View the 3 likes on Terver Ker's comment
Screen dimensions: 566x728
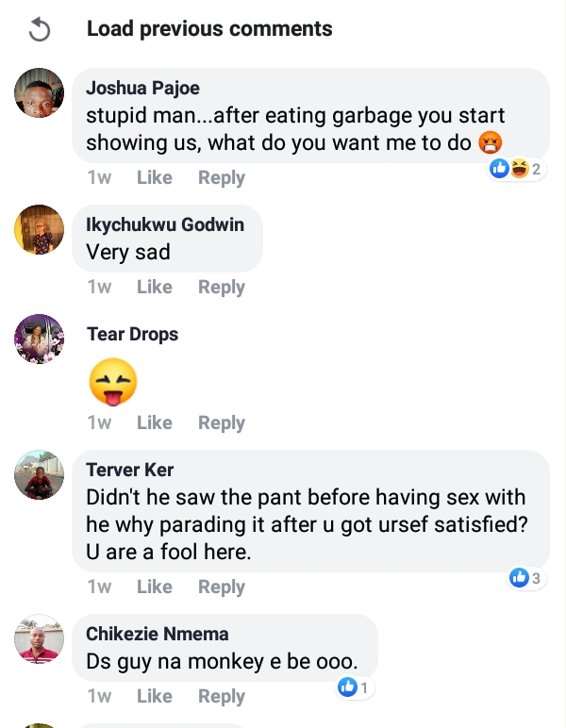(524, 577)
